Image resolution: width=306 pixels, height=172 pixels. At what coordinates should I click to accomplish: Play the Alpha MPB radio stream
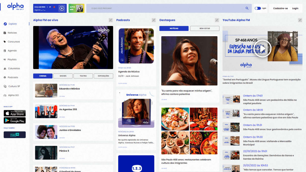click(x=80, y=8)
